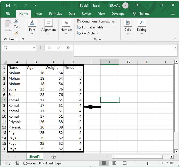
Task: Open Ribbon Display Options
Action: [x=137, y=5]
